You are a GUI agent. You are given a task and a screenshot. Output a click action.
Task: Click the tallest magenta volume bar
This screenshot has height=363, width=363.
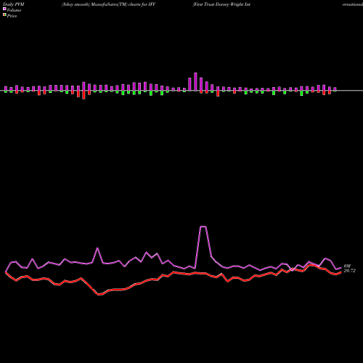click(195, 82)
